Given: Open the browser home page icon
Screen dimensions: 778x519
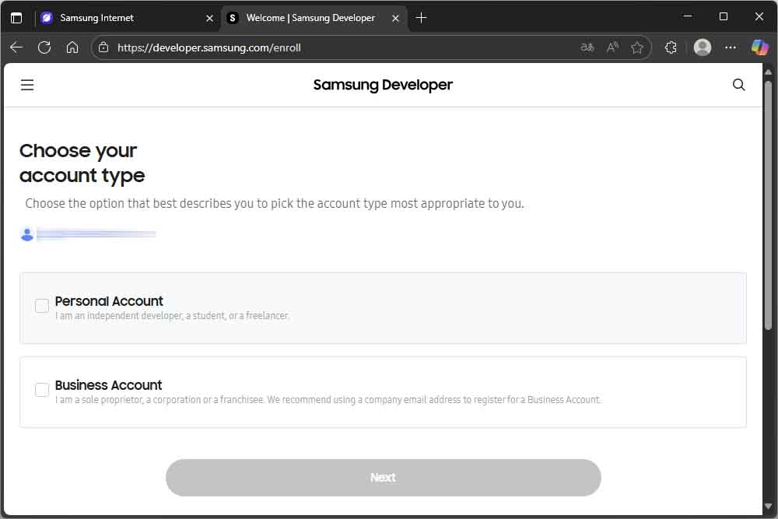Looking at the screenshot, I should 72,47.
